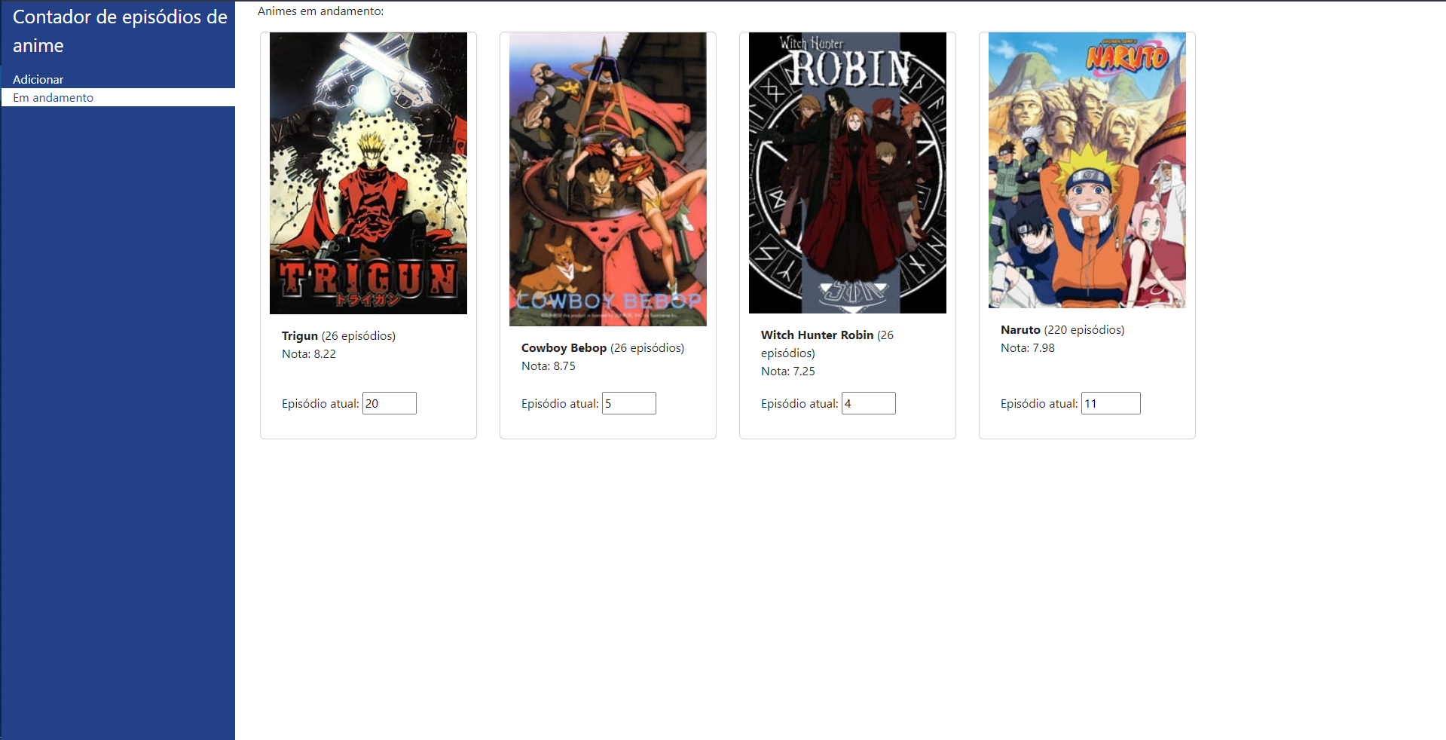The image size is (1446, 740).
Task: Click Cowboy Bebop's Nota: 8.75 rating
Action: (549, 366)
